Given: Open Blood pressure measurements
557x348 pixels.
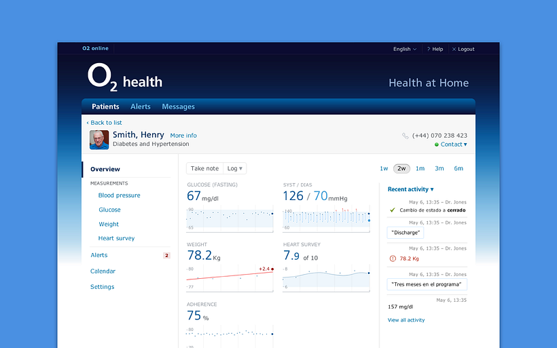Looking at the screenshot, I should (x=120, y=195).
